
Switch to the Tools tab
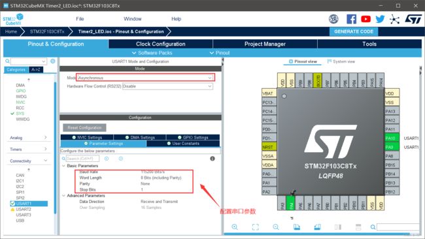click(x=369, y=44)
